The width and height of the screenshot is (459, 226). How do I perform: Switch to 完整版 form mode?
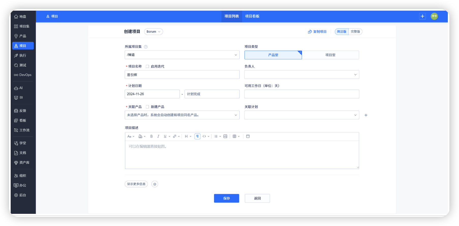click(x=355, y=32)
